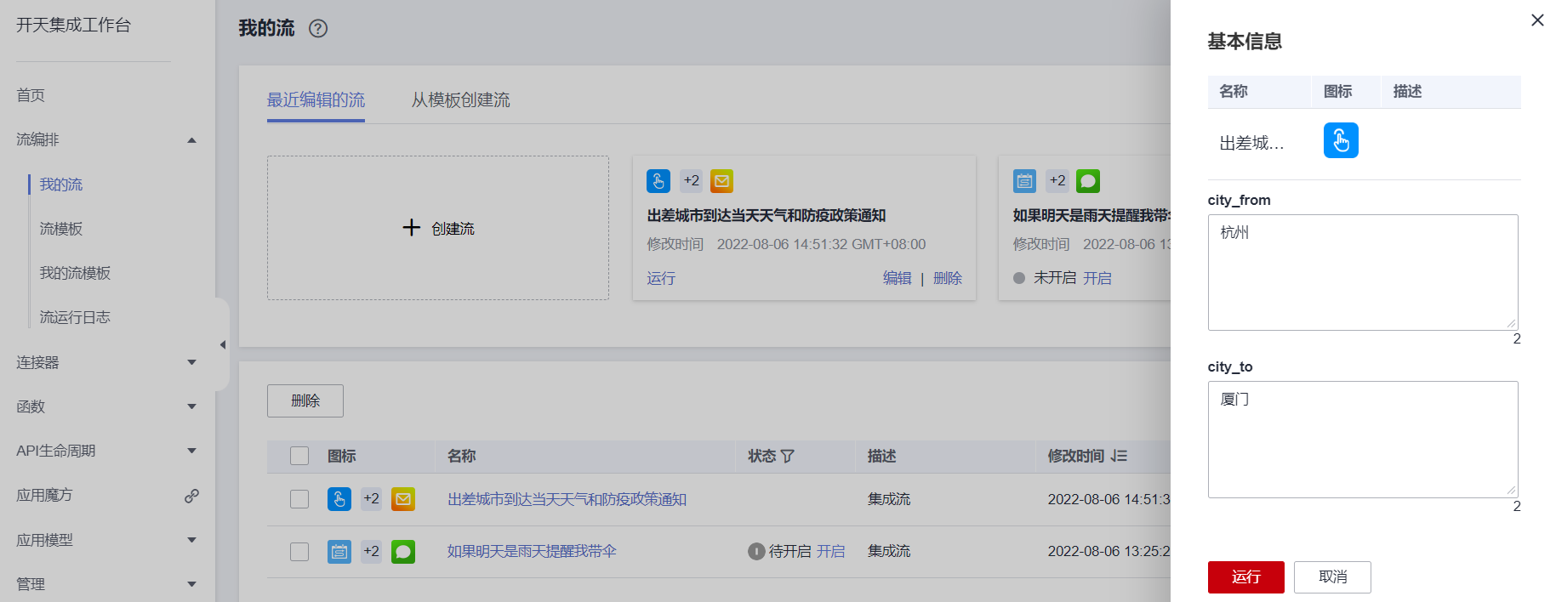Open 出差城市到达当天天气和防疫政策通知 flow link in table
Screen dimensions: 1556x602
(x=567, y=499)
